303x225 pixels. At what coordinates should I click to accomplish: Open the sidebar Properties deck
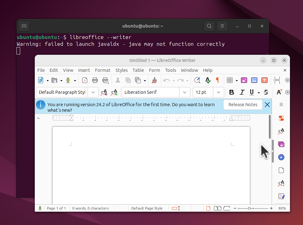click(x=281, y=118)
